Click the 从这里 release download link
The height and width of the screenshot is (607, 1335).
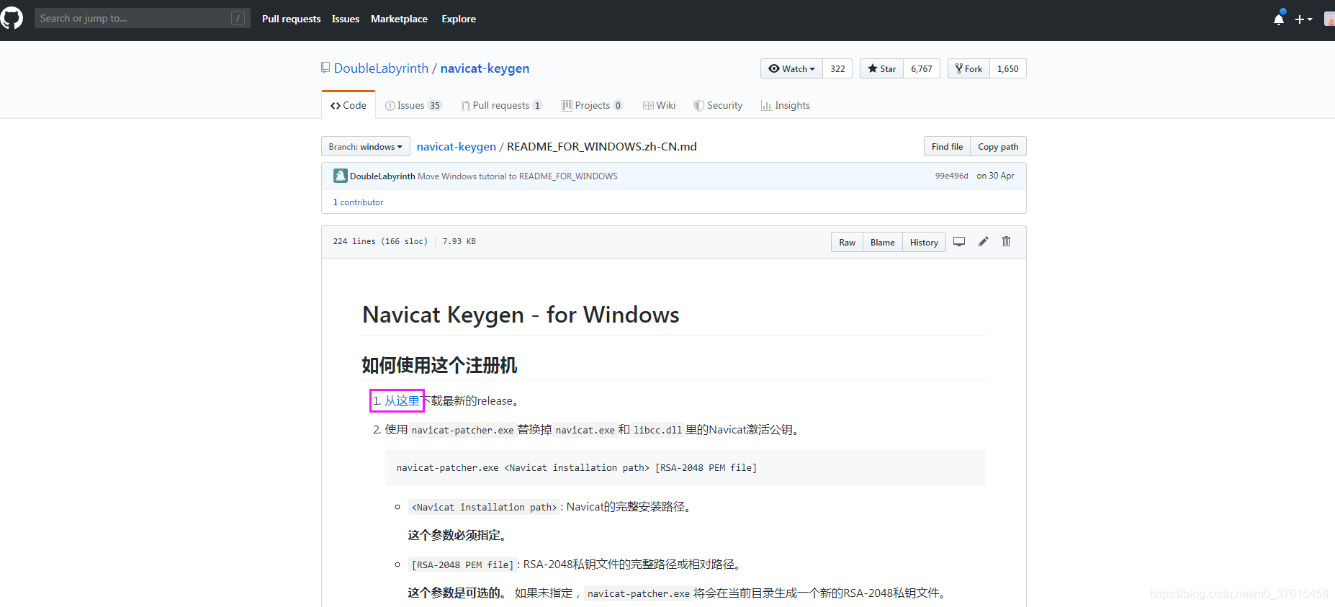pyautogui.click(x=402, y=401)
